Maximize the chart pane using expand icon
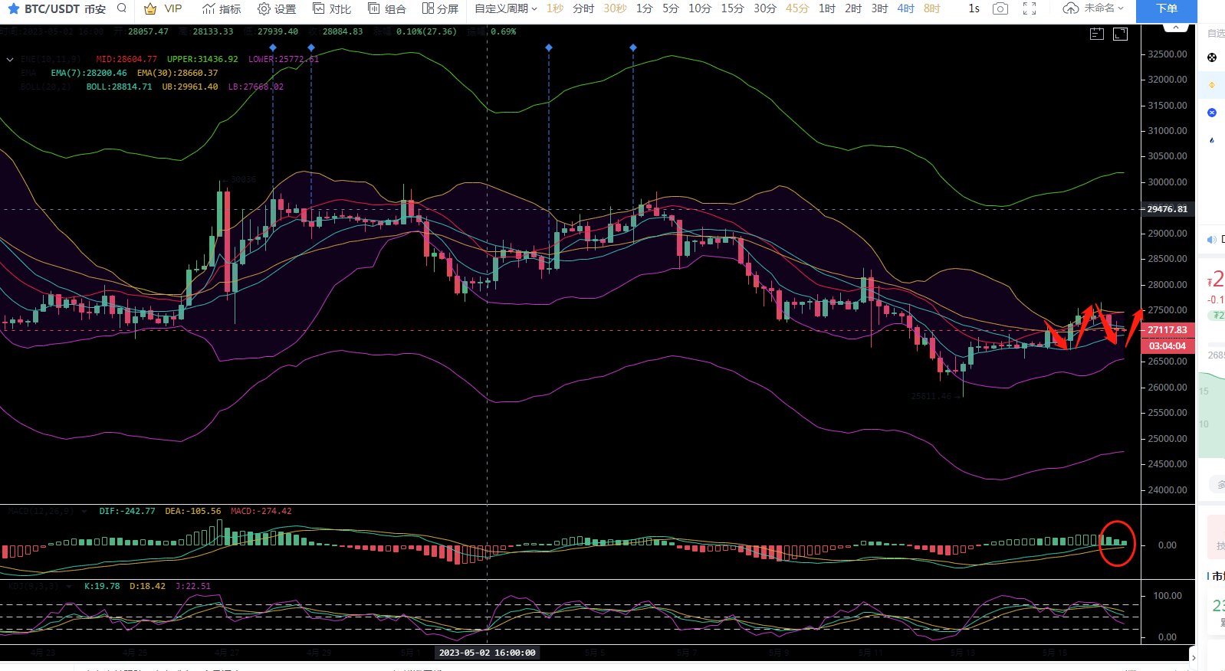Image resolution: width=1225 pixels, height=671 pixels. coord(1120,34)
